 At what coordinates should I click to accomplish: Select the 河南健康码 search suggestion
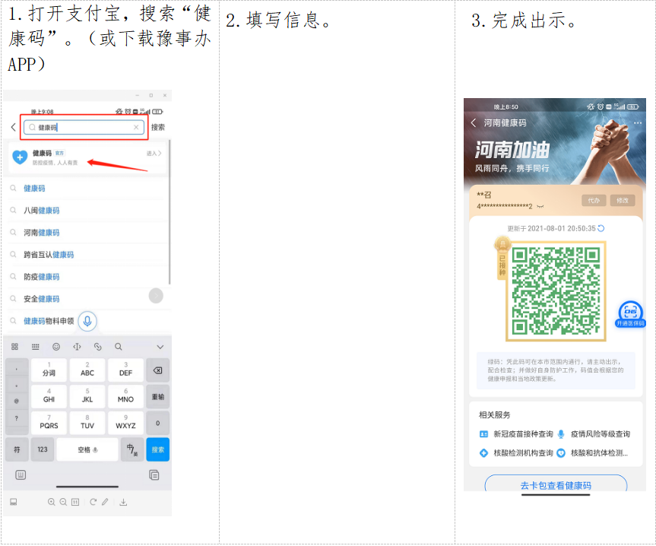[41, 233]
